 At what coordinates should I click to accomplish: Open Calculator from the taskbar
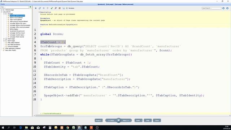[x=50, y=127]
